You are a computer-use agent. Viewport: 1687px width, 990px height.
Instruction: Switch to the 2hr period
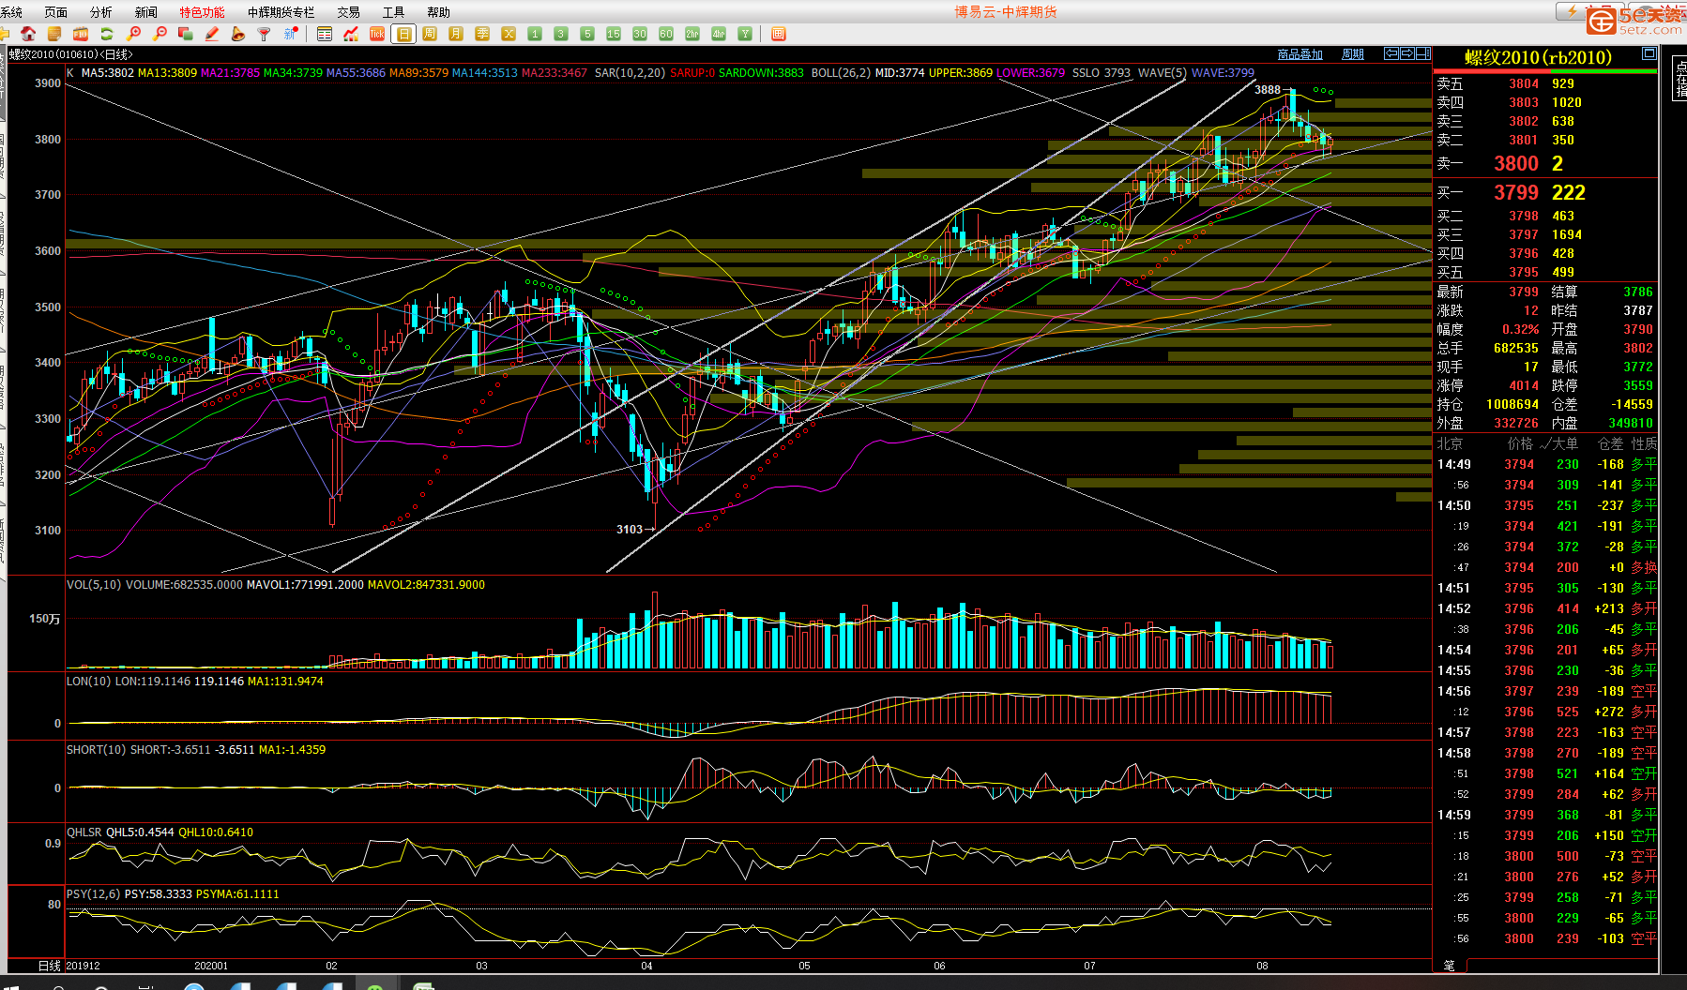tap(692, 34)
